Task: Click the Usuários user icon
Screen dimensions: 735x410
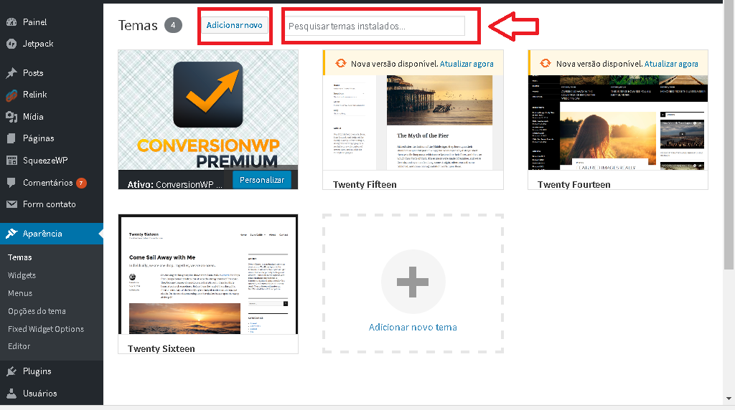Action: pos(11,394)
